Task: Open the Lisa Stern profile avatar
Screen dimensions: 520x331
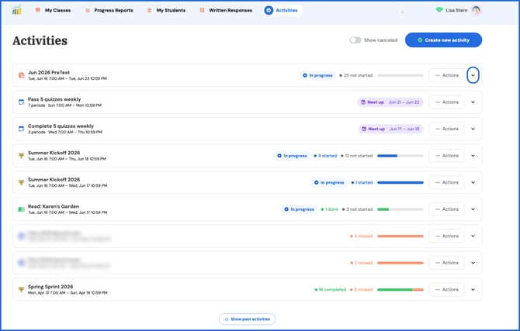Action: point(477,10)
